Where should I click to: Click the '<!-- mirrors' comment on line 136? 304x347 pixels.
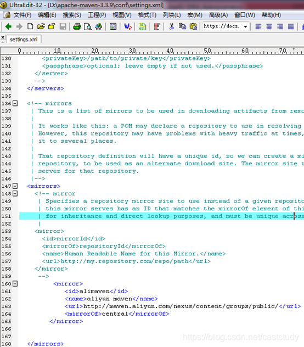click(x=49, y=103)
